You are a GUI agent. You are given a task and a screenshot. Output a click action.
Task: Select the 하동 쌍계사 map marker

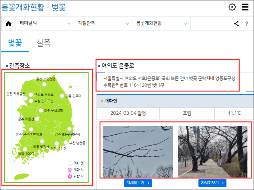(x=42, y=141)
